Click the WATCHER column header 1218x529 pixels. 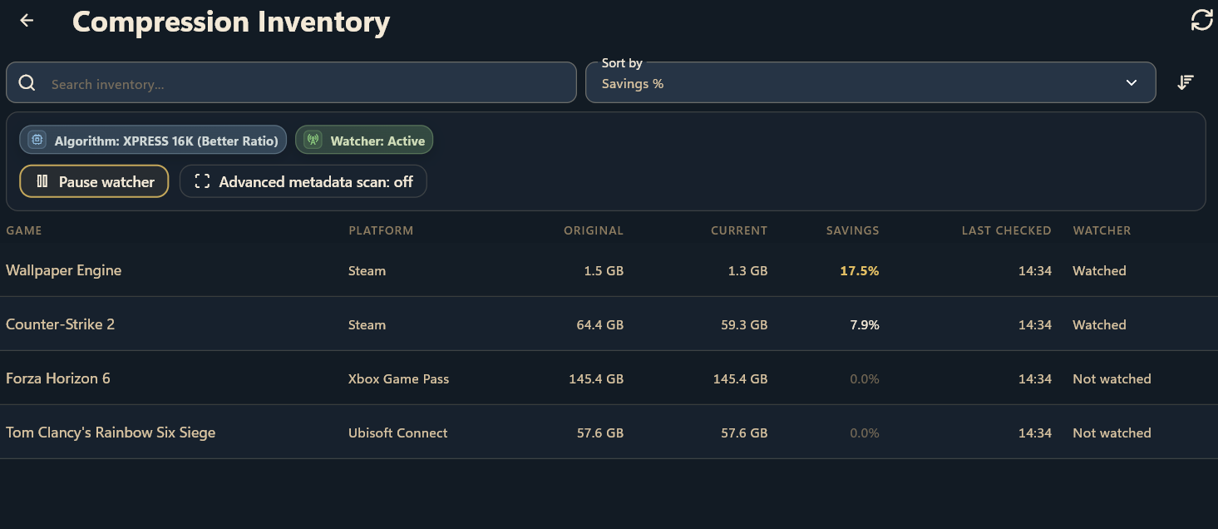[1102, 230]
